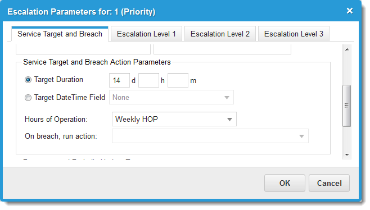370x210 pixels.
Task: Focus the hours input field
Action: tap(148, 80)
